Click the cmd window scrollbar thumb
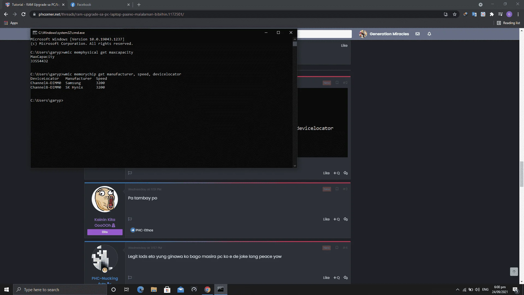 (x=295, y=44)
